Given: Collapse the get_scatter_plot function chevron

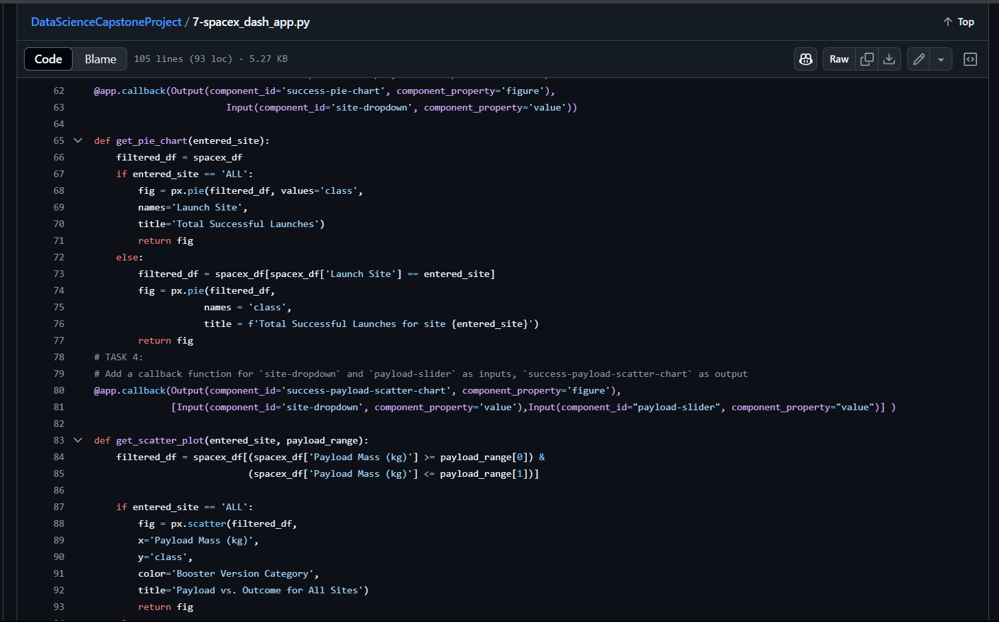Looking at the screenshot, I should pos(78,440).
